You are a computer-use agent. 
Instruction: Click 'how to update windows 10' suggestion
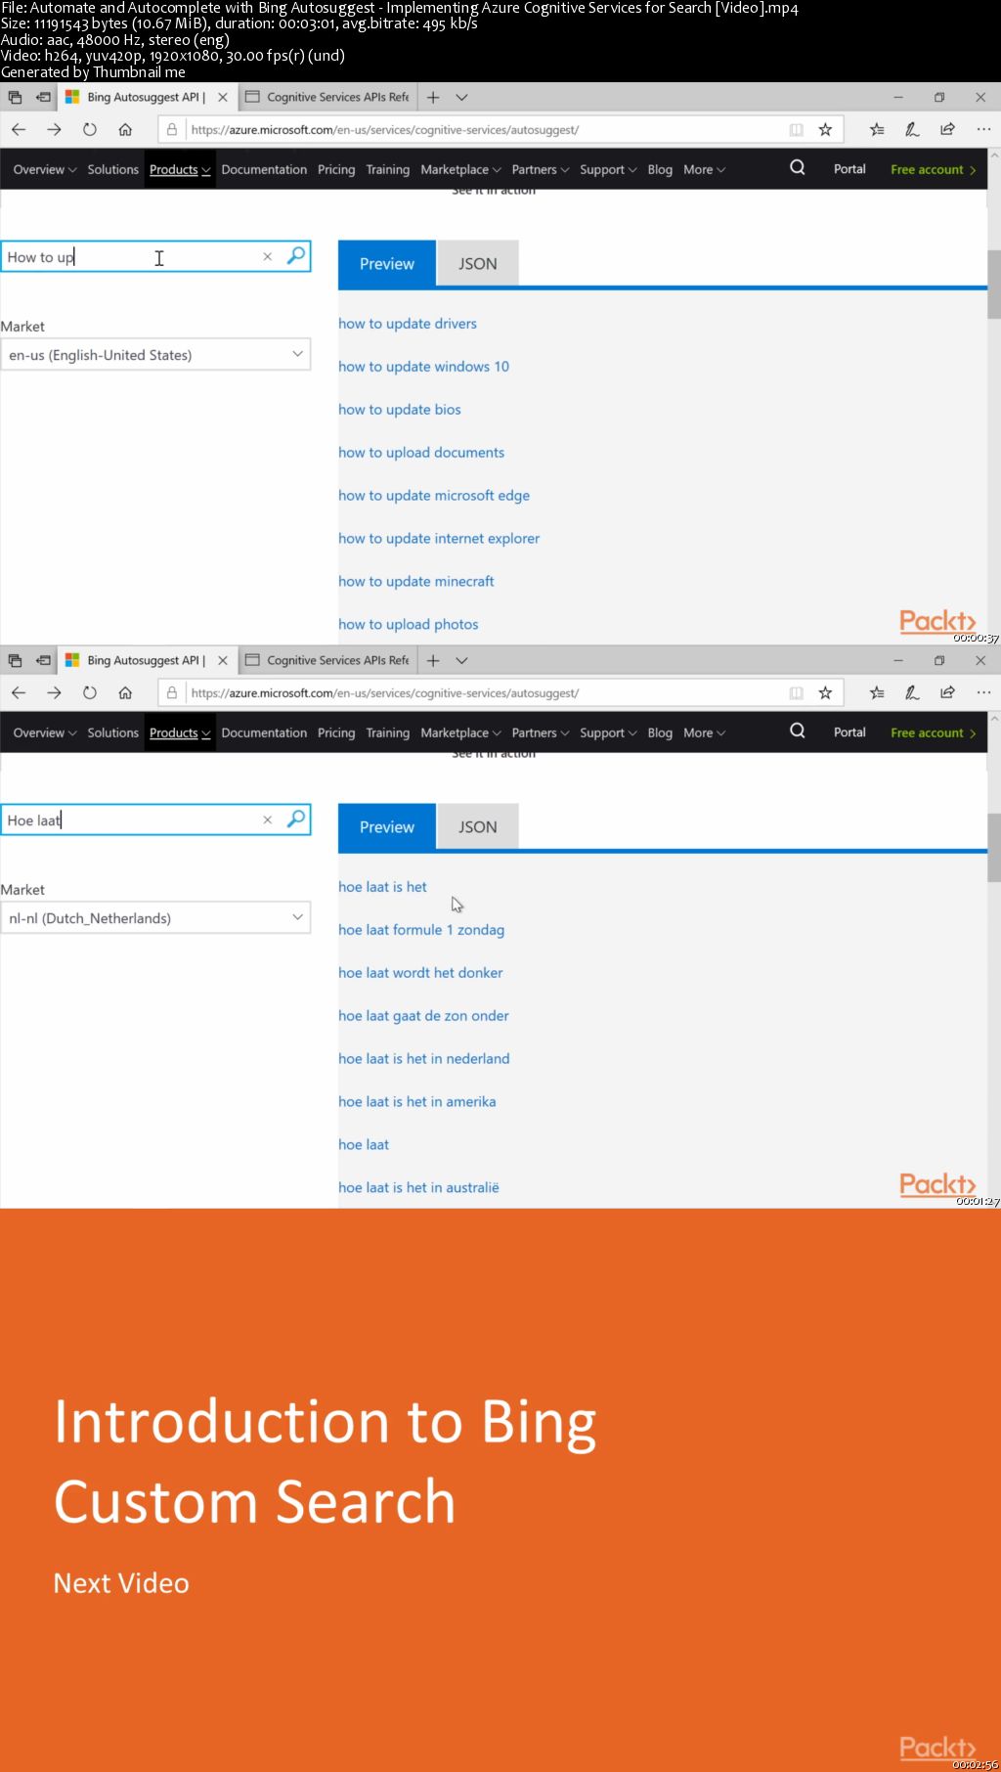[x=423, y=367]
